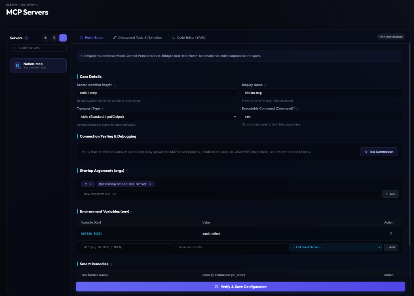
Task: Click the Value or env:VAR input field
Action: click(231, 247)
